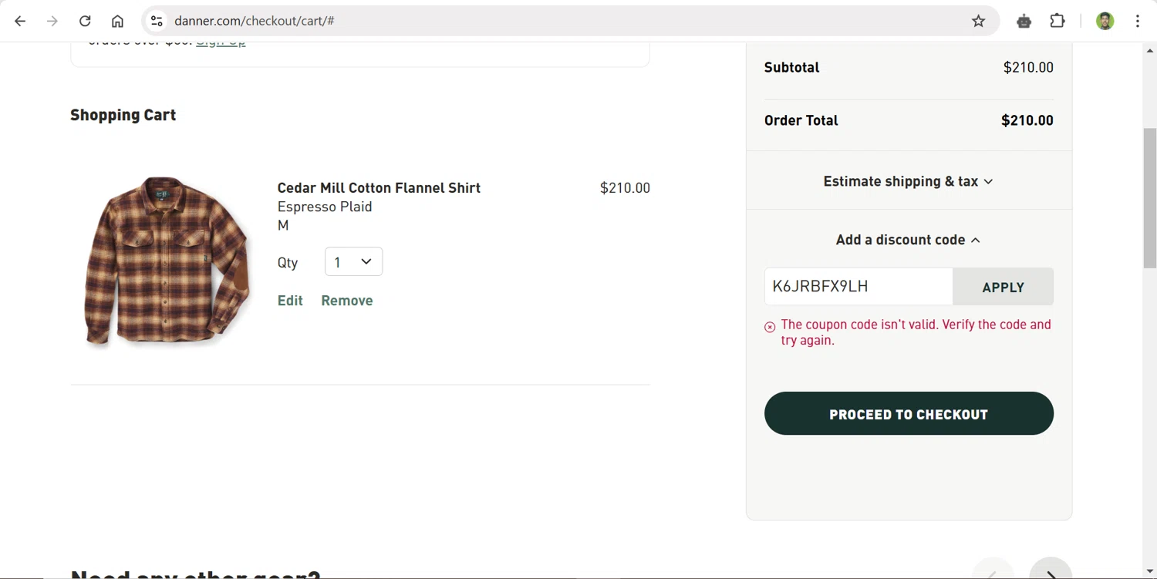Screen dimensions: 1157x579
Task: Click the scrollbar up arrow
Action: [1149, 50]
